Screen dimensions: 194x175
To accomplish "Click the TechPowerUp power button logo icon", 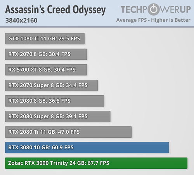I will tap(154, 9).
